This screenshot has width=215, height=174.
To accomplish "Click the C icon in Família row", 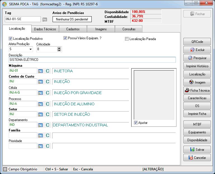I will pos(48,135).
